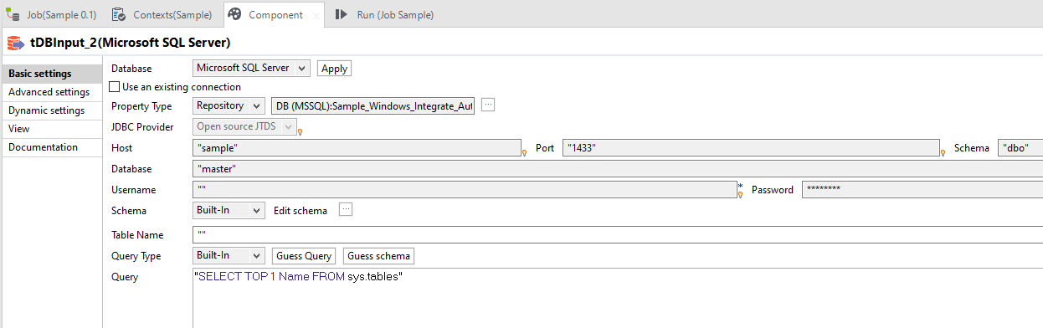Viewport: 1043px width, 328px height.
Task: Open the JDBC Provider dropdown
Action: click(x=244, y=126)
